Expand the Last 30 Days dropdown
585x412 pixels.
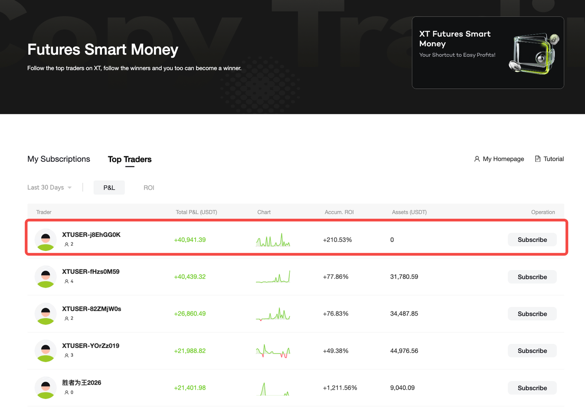[x=49, y=187]
